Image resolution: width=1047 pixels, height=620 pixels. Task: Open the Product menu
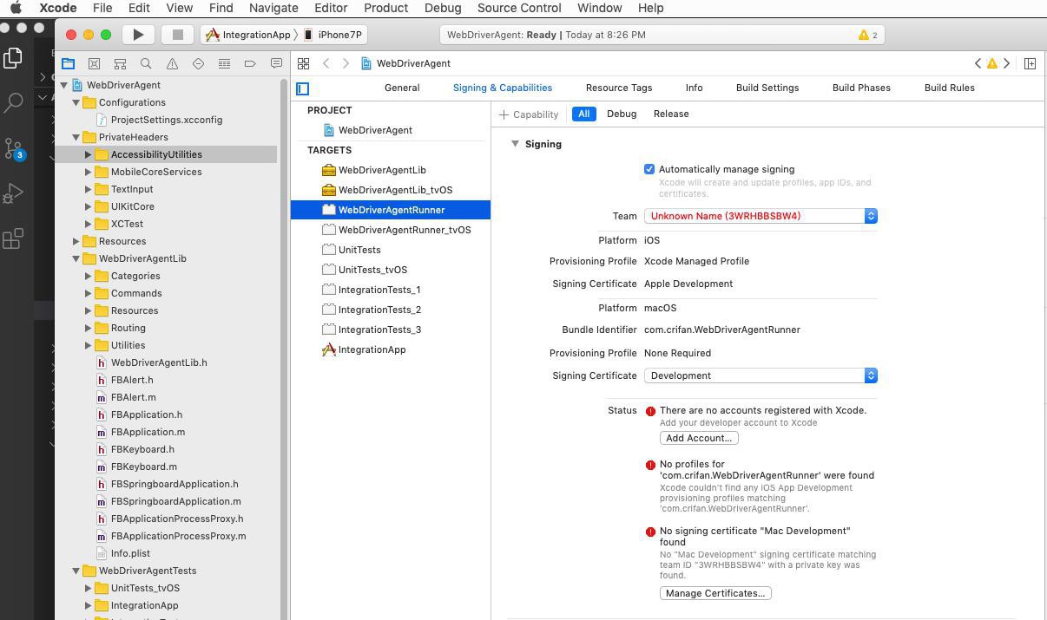[x=385, y=8]
